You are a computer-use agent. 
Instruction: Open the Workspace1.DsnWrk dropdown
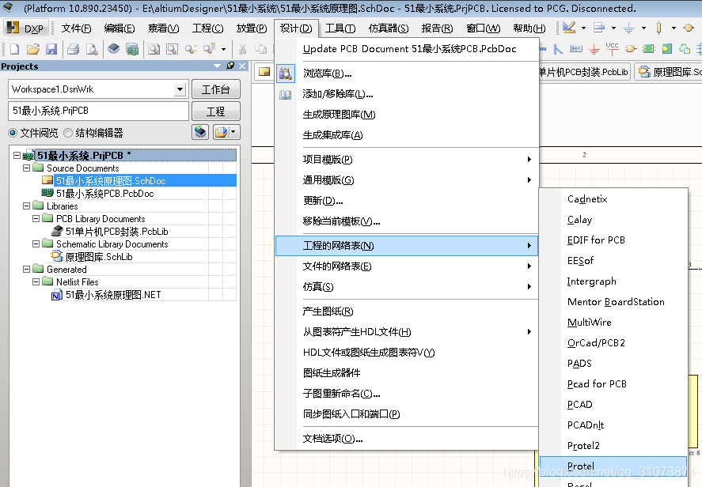[180, 89]
